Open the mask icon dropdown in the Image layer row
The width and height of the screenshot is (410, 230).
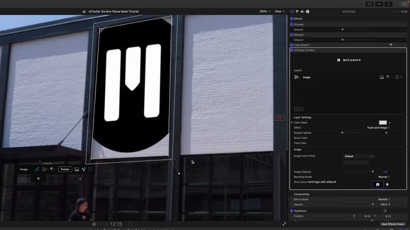tap(389, 77)
